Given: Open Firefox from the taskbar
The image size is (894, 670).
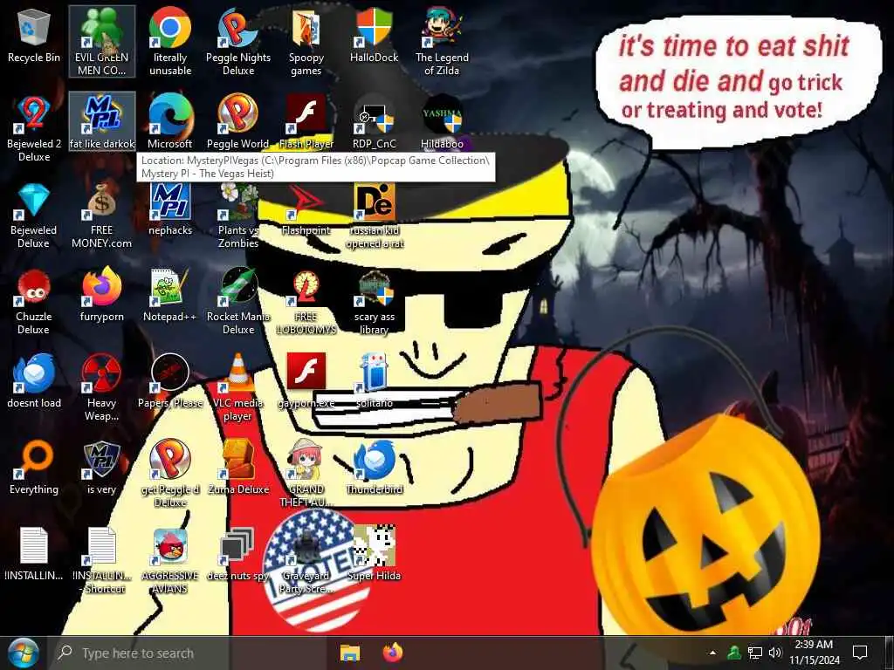Looking at the screenshot, I should pos(393,653).
